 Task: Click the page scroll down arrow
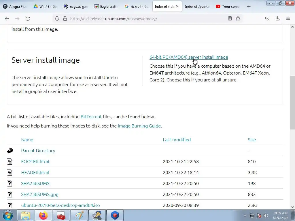tap(292, 207)
